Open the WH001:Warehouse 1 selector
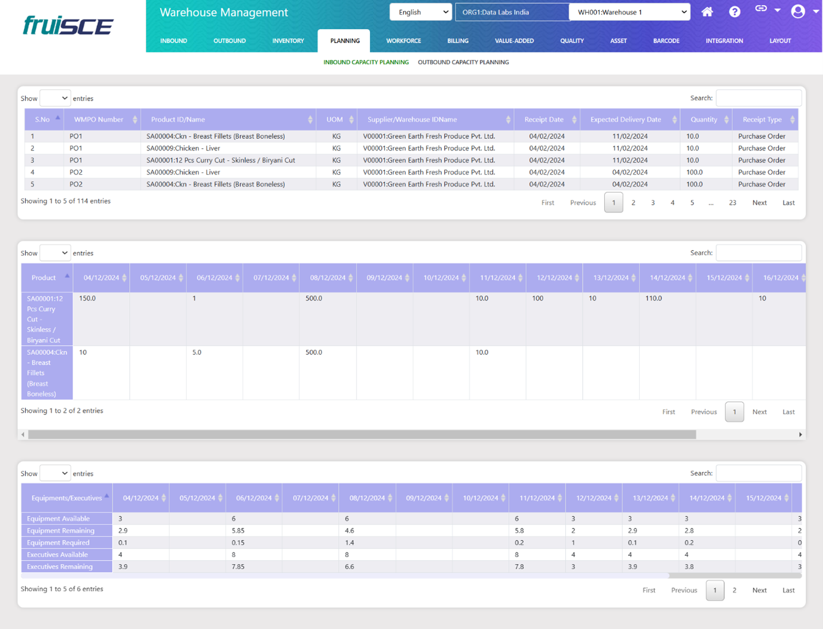Screen dimensions: 823x629 629,12
